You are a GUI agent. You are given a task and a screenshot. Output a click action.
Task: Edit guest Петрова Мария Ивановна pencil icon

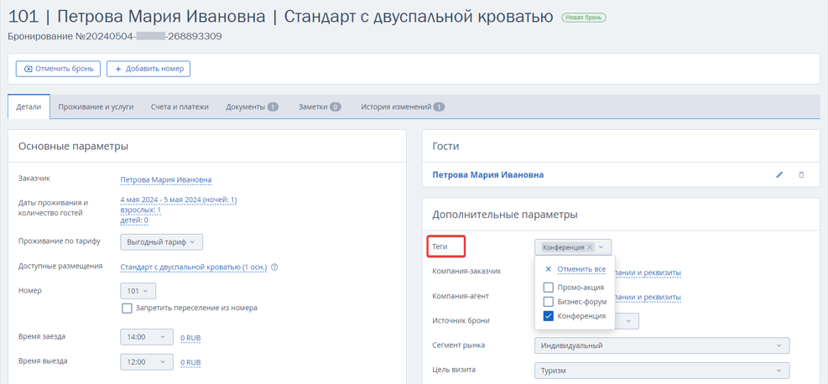click(779, 174)
